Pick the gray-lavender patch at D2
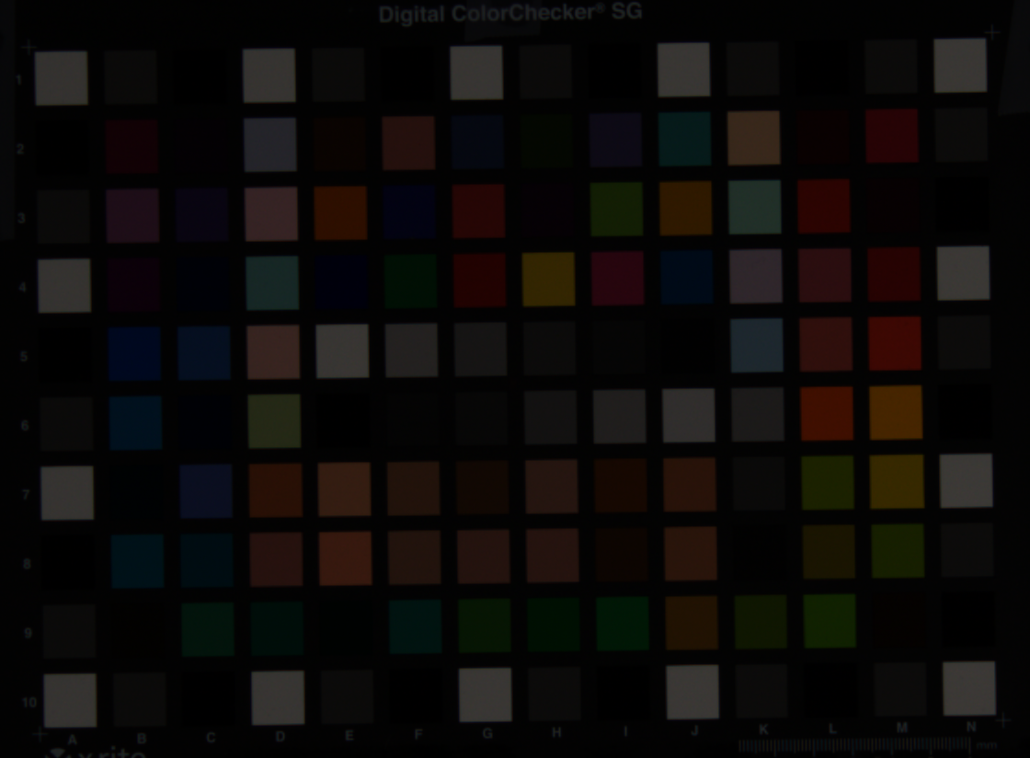The width and height of the screenshot is (1030, 758). point(270,144)
